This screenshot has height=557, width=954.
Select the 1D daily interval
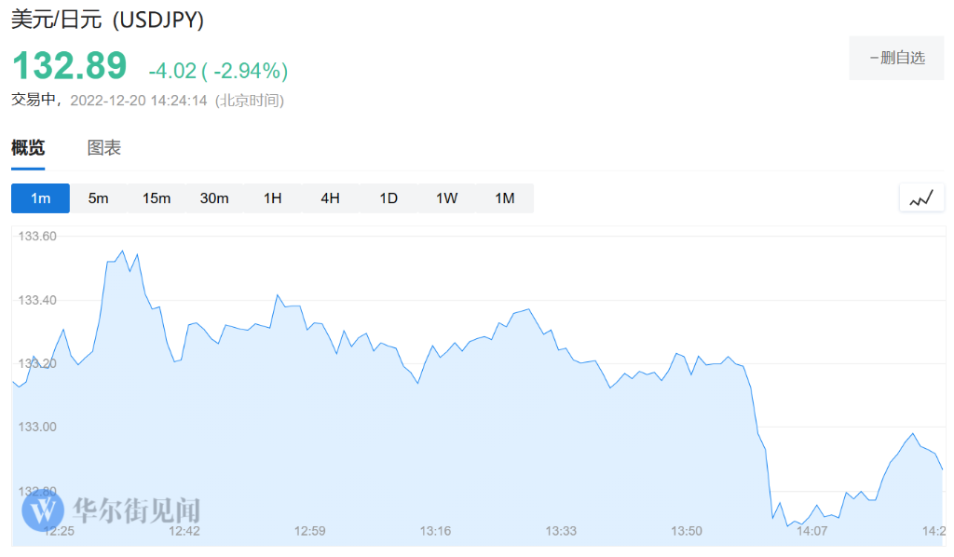click(388, 198)
